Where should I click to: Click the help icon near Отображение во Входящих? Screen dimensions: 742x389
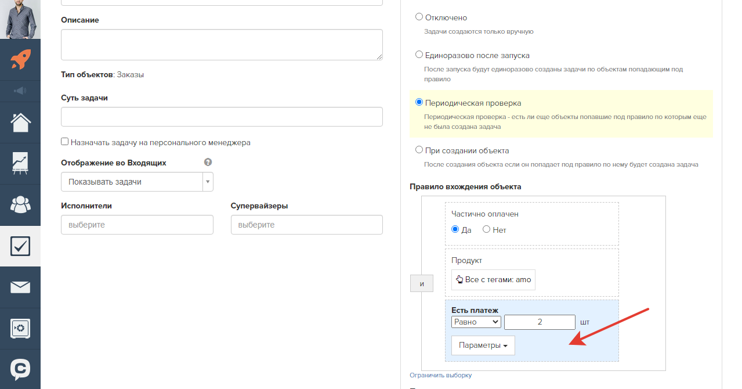pos(208,163)
